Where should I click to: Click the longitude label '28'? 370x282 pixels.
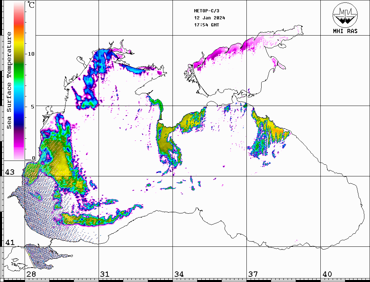[31, 274]
